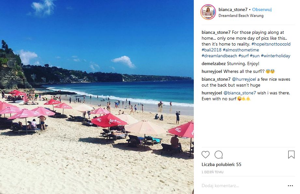Open the #surf hashtag
The height and width of the screenshot is (194, 300).
[243, 56]
